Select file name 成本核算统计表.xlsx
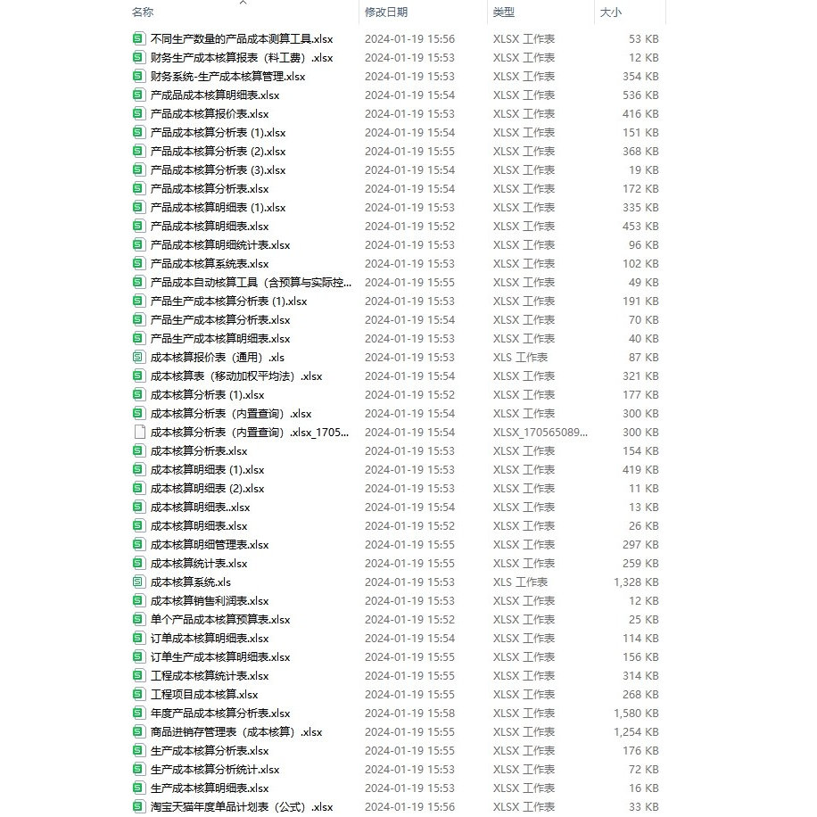This screenshot has width=817, height=817. (x=199, y=564)
